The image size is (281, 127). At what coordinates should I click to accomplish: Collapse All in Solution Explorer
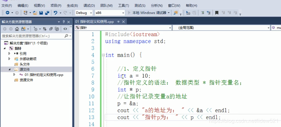pos(51,29)
